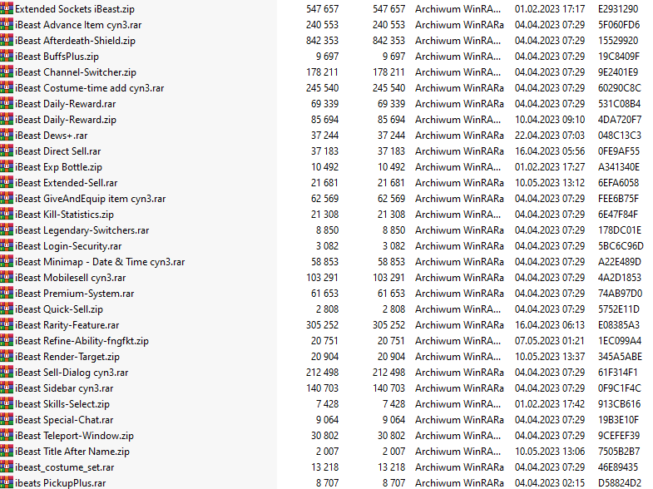Click the WinRAR icon for iBeast Dews+.rar

pyautogui.click(x=7, y=135)
